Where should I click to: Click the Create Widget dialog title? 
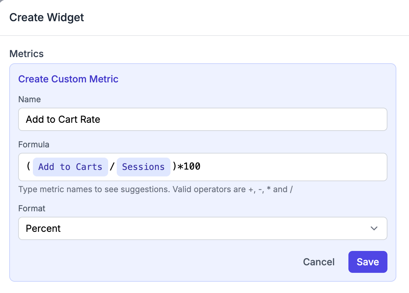pos(47,17)
